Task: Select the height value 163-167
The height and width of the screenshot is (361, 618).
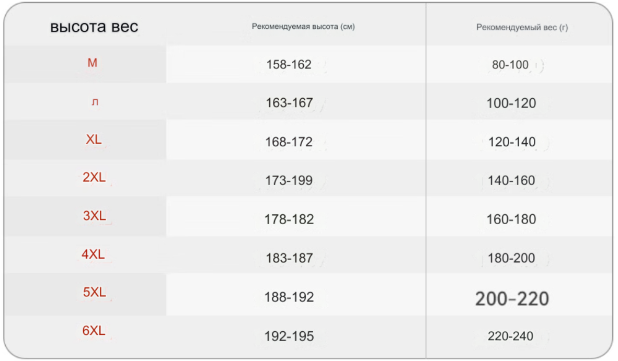Action: (x=289, y=103)
